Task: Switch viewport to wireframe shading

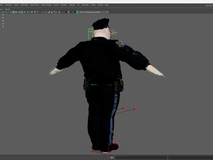Action: 11,12
